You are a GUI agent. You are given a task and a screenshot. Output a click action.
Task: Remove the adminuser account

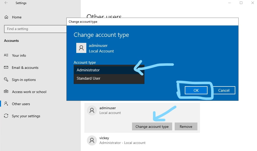pyautogui.click(x=186, y=127)
